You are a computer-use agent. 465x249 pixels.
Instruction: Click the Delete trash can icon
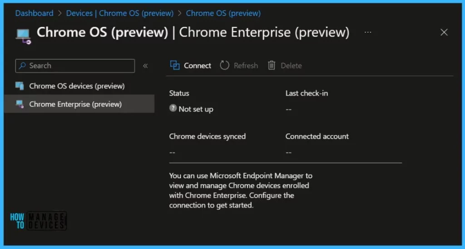point(272,65)
